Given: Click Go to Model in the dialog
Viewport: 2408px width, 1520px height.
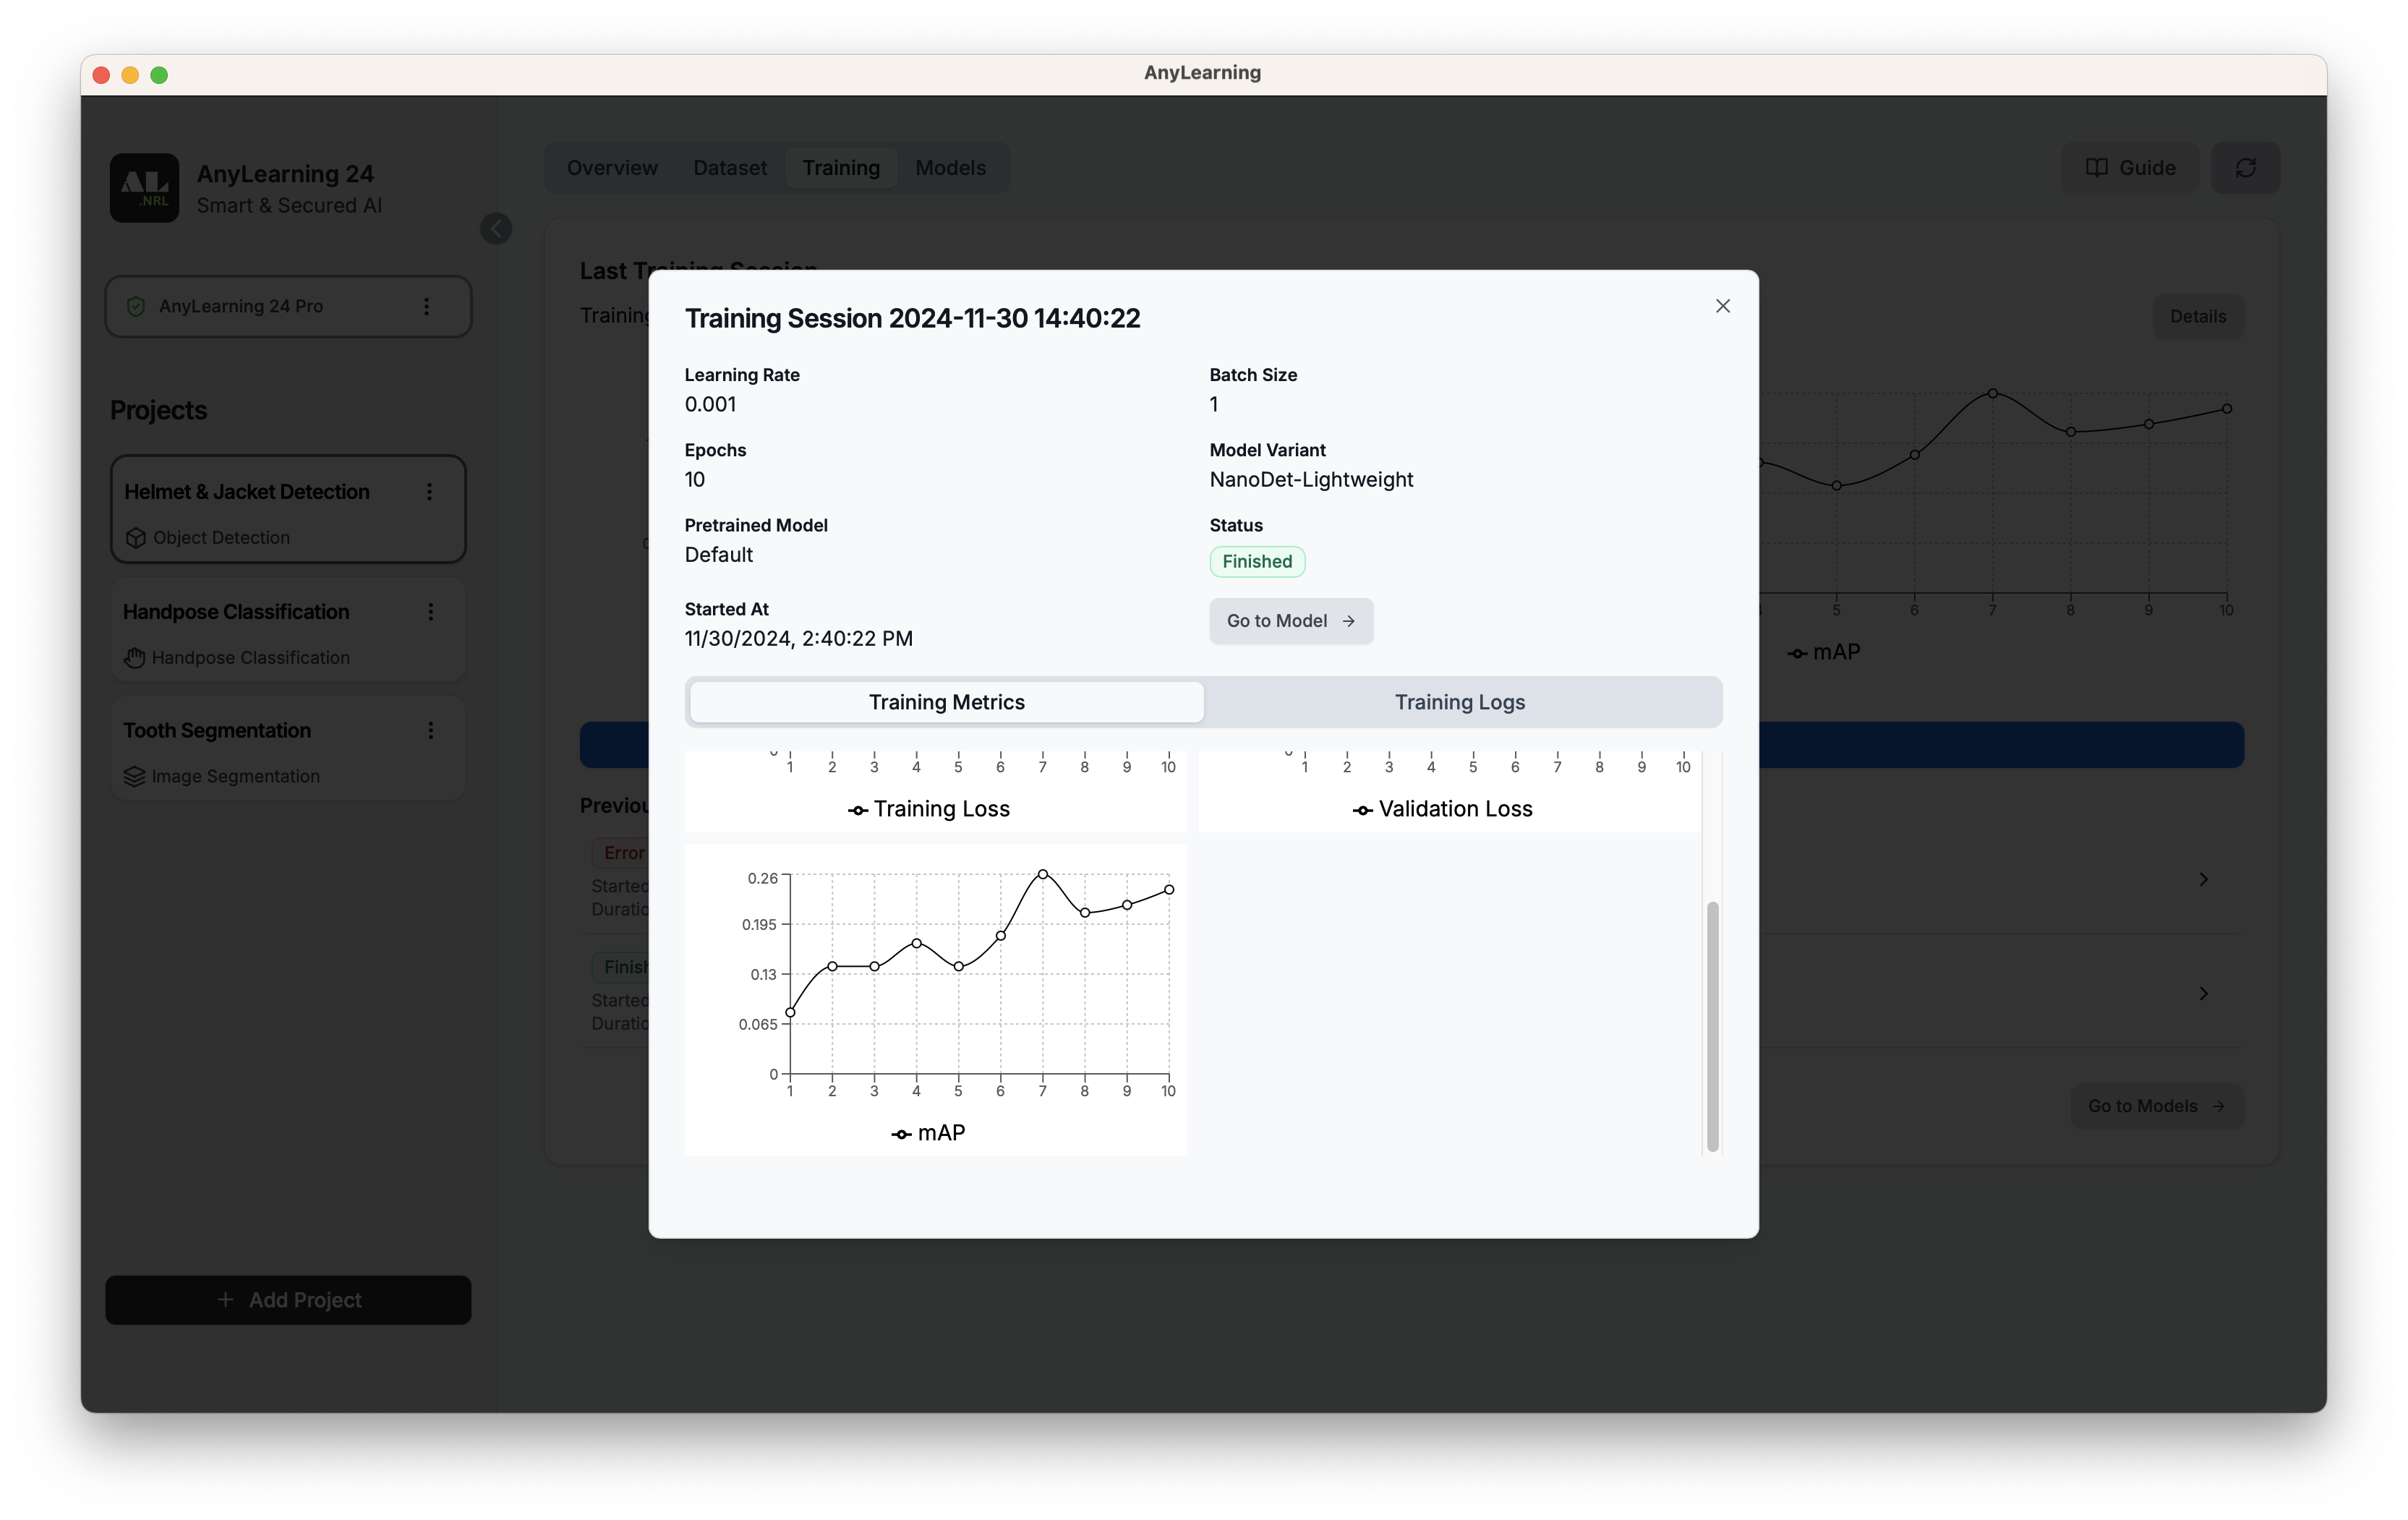Looking at the screenshot, I should pyautogui.click(x=1291, y=620).
